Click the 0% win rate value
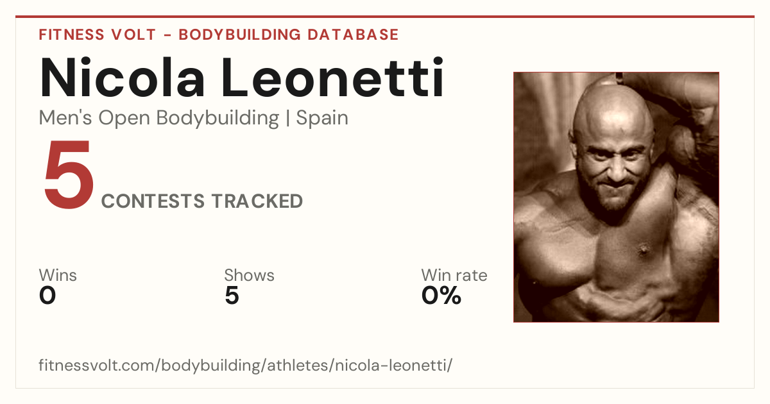The width and height of the screenshot is (770, 404). click(441, 296)
